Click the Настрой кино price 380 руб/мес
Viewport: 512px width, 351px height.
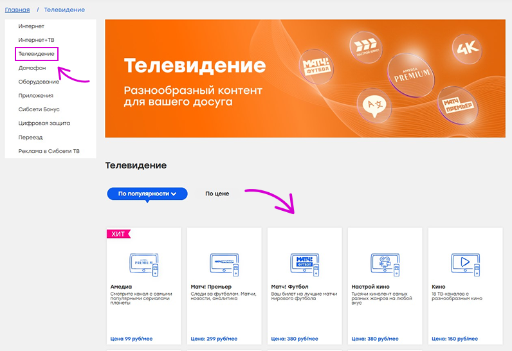375,339
